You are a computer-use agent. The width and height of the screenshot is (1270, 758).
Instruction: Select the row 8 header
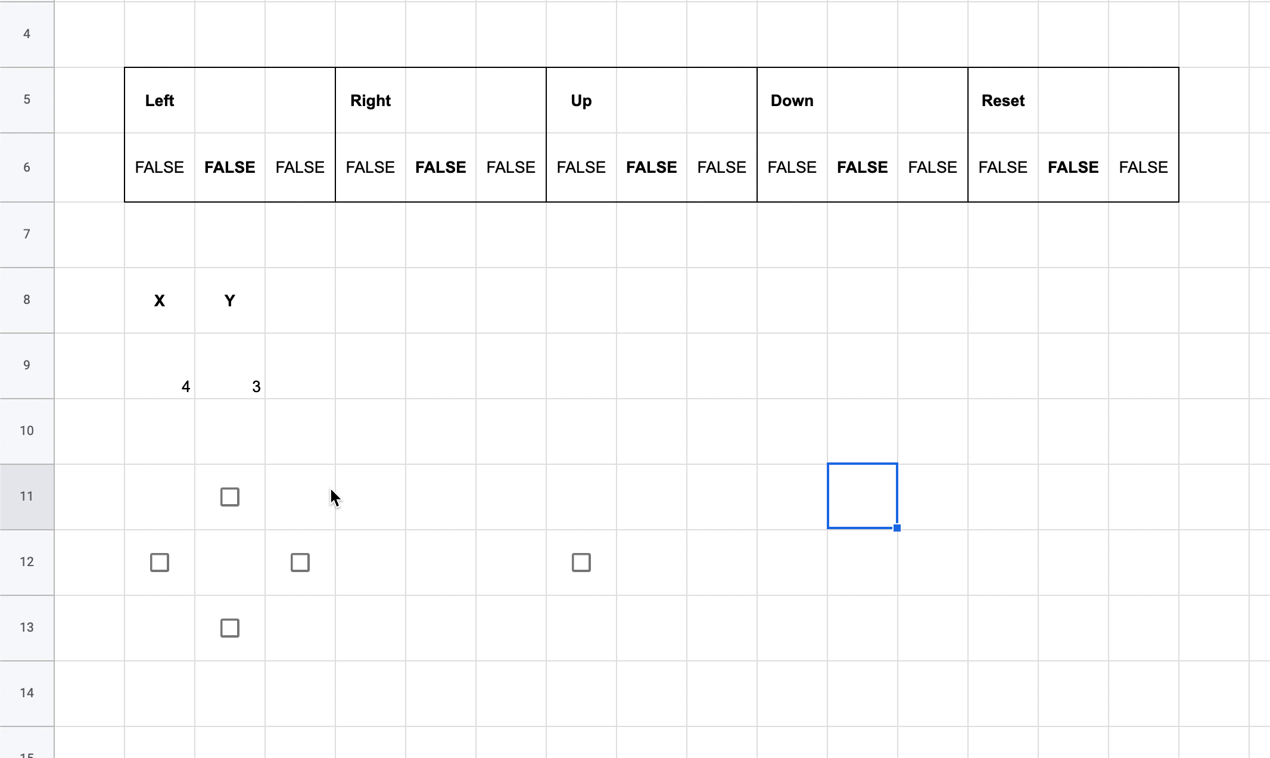coord(27,300)
